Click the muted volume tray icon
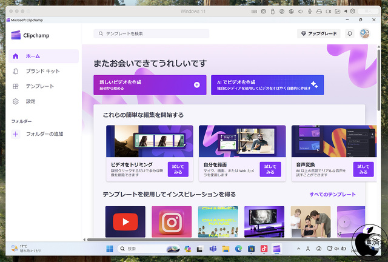The height and width of the screenshot is (262, 388). 336,249
